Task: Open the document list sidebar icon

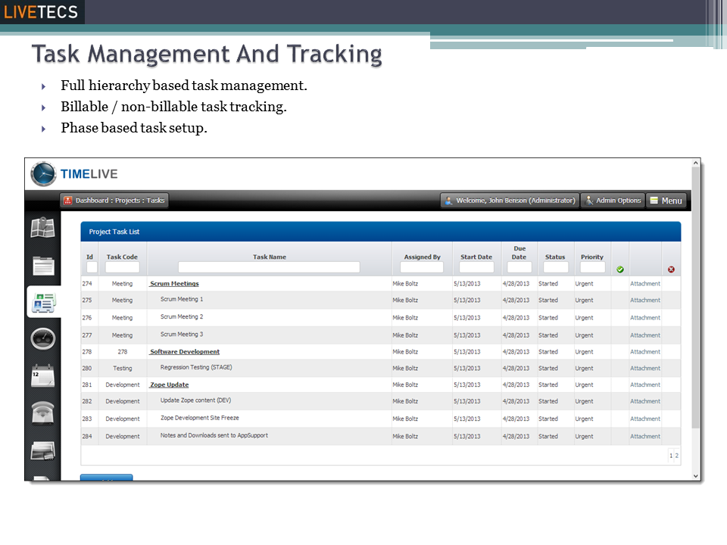Action: coord(43,266)
